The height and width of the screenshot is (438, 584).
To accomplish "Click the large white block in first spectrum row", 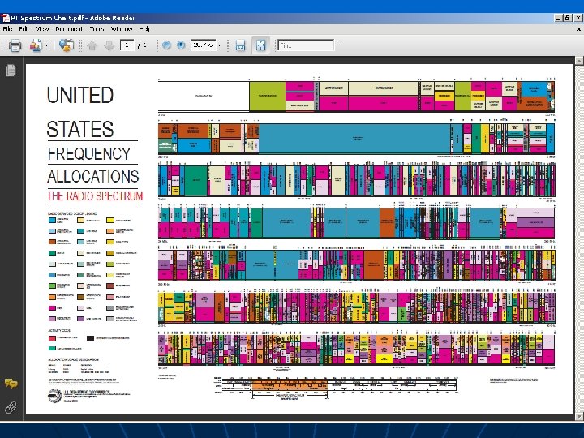I will click(x=204, y=96).
